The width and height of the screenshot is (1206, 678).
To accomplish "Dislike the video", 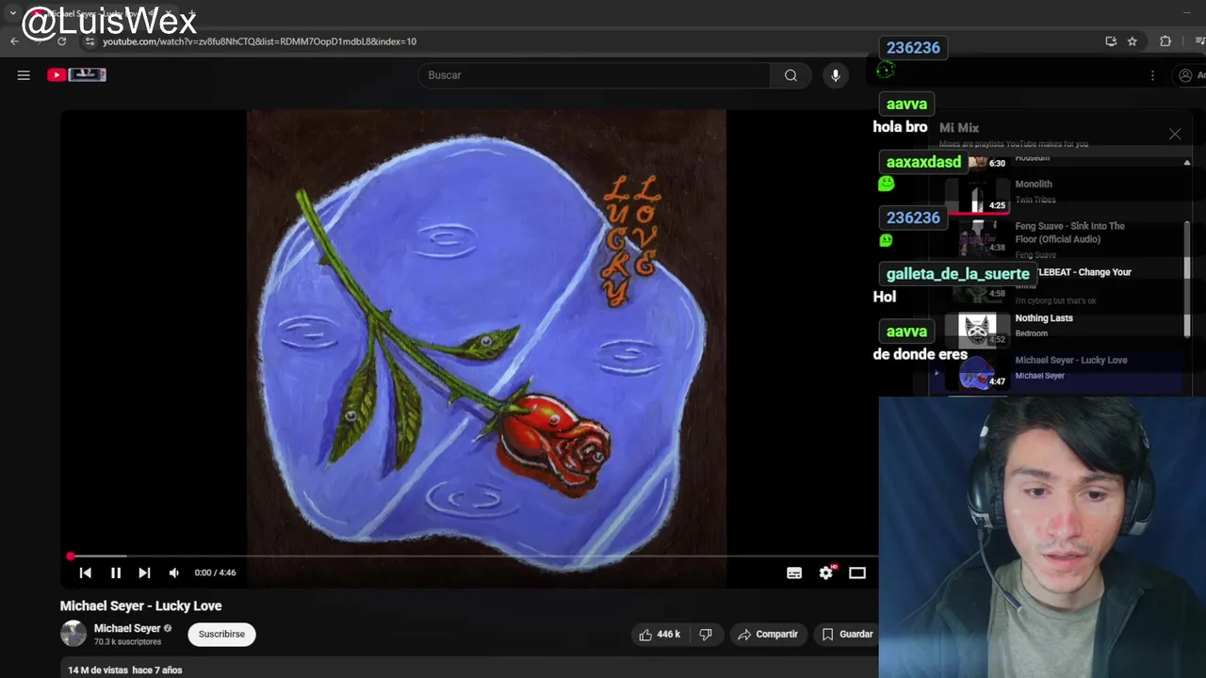I will (706, 635).
